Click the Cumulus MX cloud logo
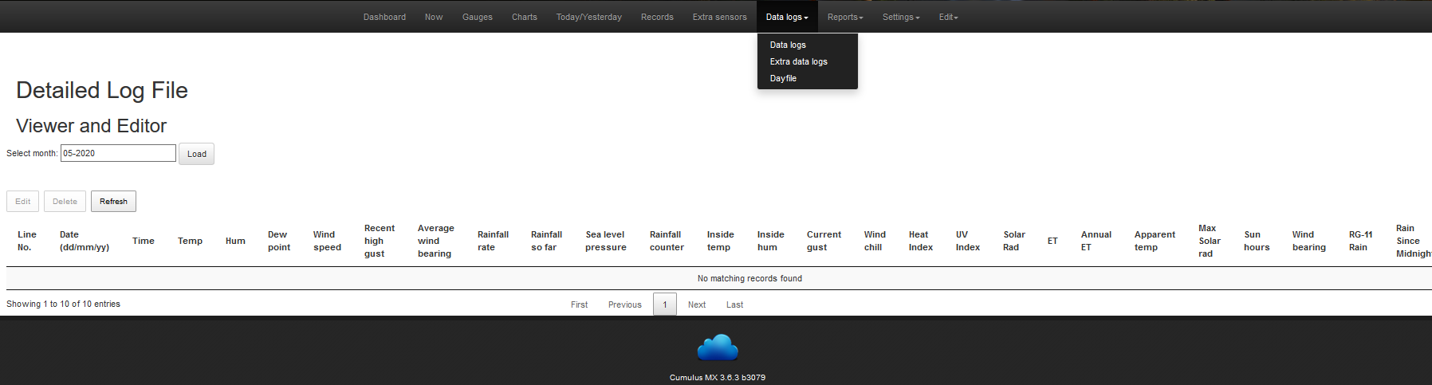Screen dimensions: 1432x385 point(717,348)
